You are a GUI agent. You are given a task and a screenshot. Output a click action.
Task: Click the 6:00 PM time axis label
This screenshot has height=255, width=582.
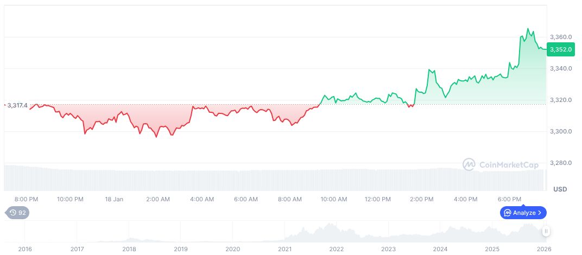pyautogui.click(x=509, y=199)
